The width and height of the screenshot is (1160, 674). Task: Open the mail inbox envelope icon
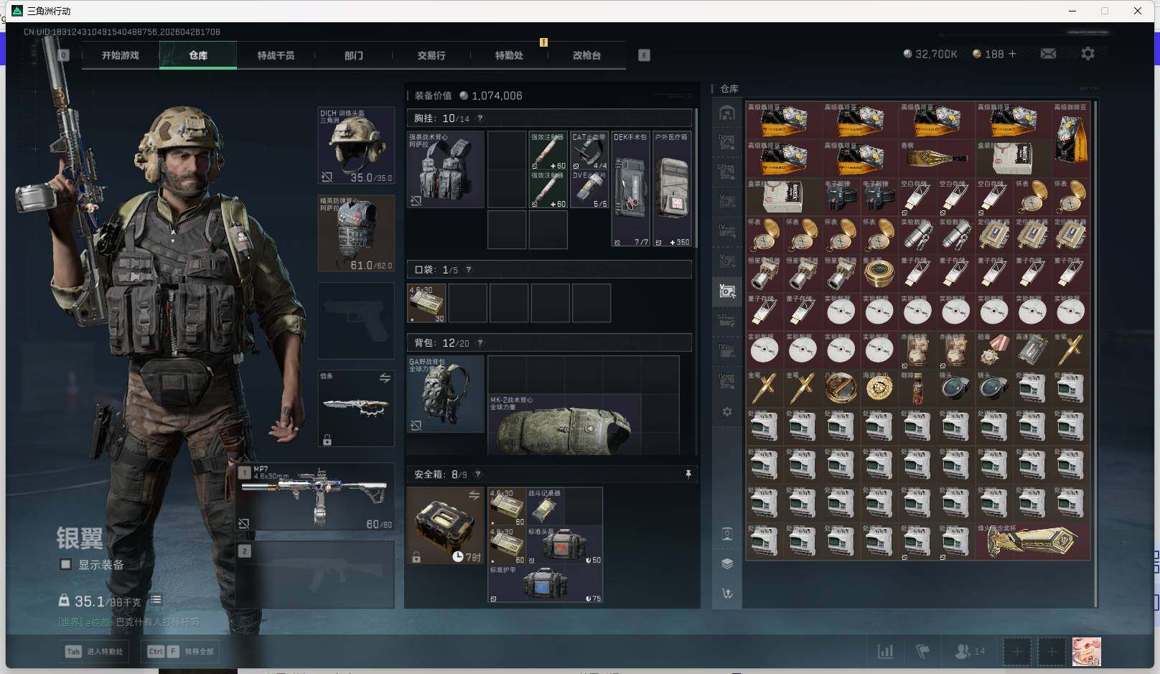coord(1048,54)
